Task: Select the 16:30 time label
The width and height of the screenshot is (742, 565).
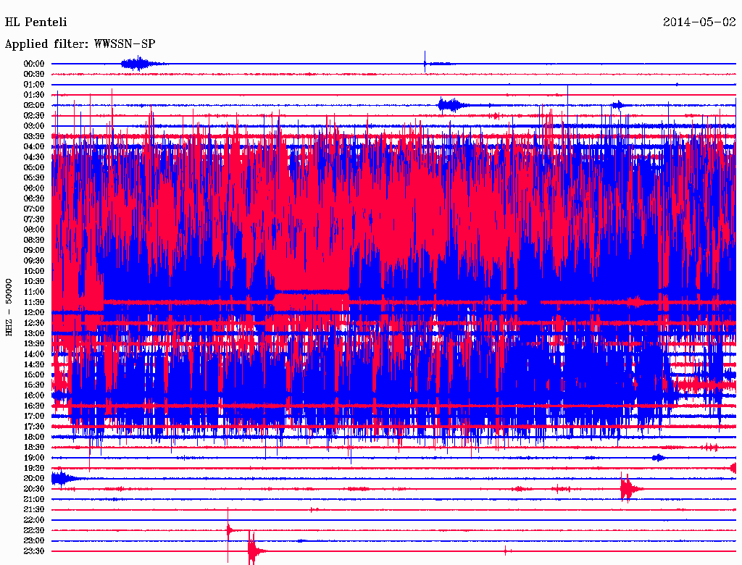Action: pos(34,406)
